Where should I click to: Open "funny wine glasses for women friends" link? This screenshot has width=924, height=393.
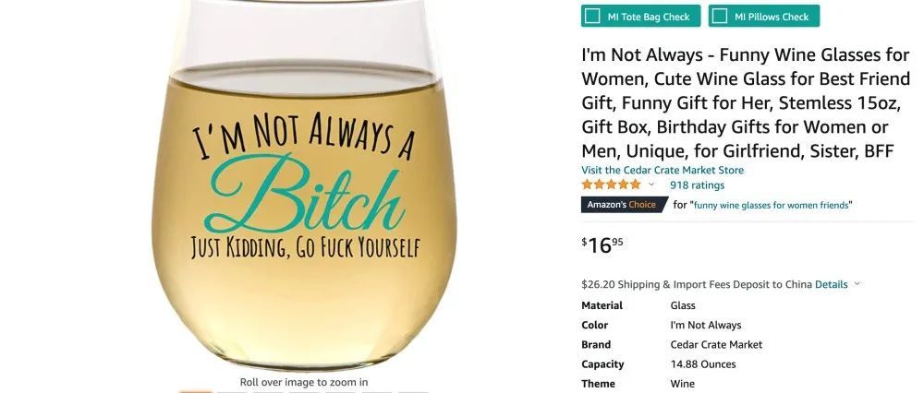(772, 206)
